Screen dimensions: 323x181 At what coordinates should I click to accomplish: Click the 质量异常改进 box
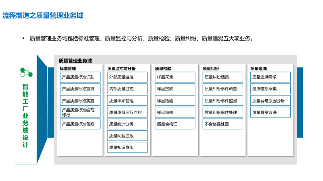[x=271, y=112]
